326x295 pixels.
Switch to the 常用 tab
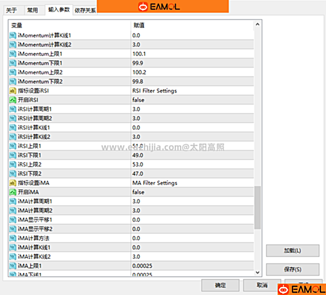pos(33,10)
